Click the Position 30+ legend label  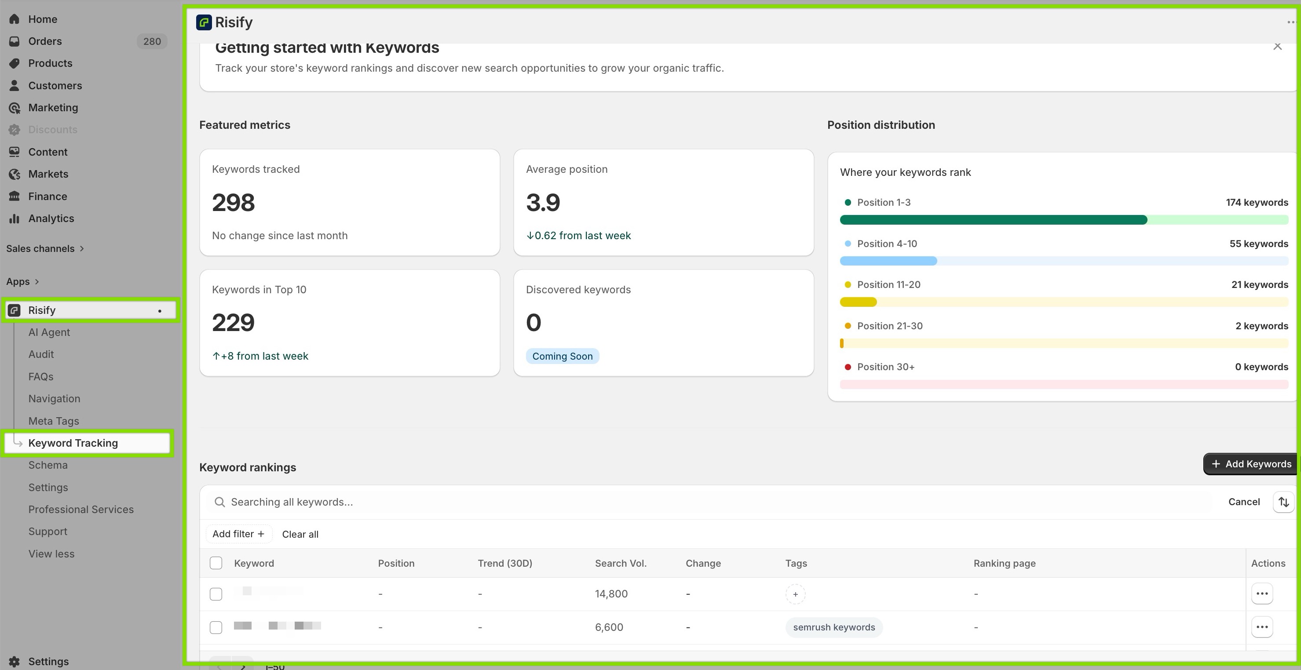[886, 367]
